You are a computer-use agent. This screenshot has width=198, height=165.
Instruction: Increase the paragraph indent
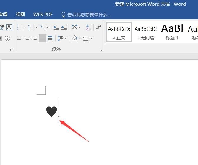coord(64,27)
